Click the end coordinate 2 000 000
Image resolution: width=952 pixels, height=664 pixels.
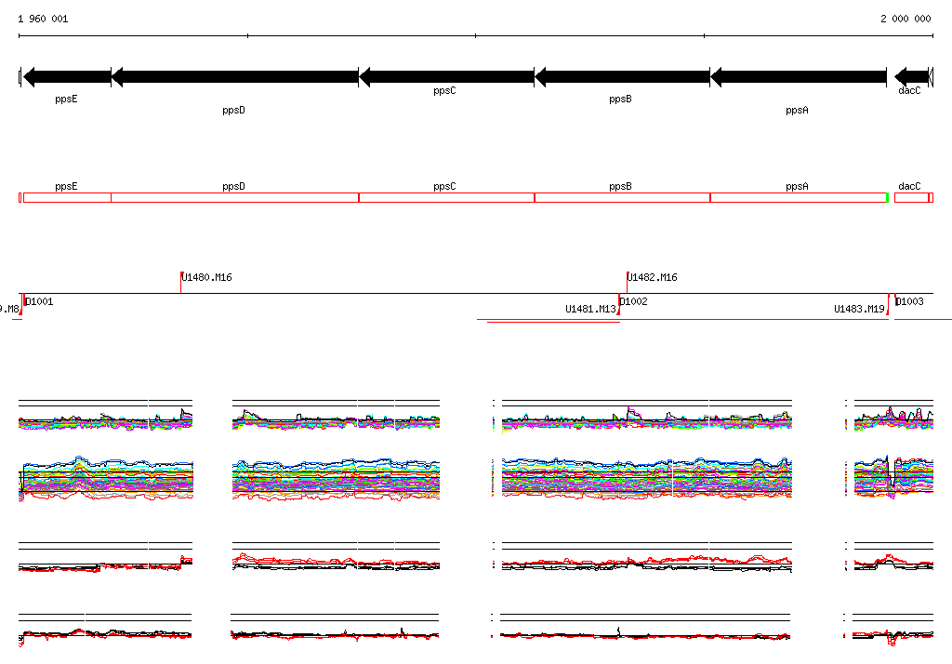pyautogui.click(x=906, y=19)
